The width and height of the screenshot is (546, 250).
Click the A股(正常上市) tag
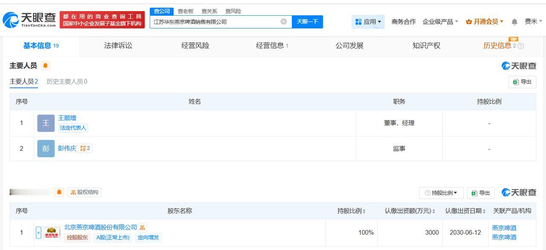click(x=113, y=237)
